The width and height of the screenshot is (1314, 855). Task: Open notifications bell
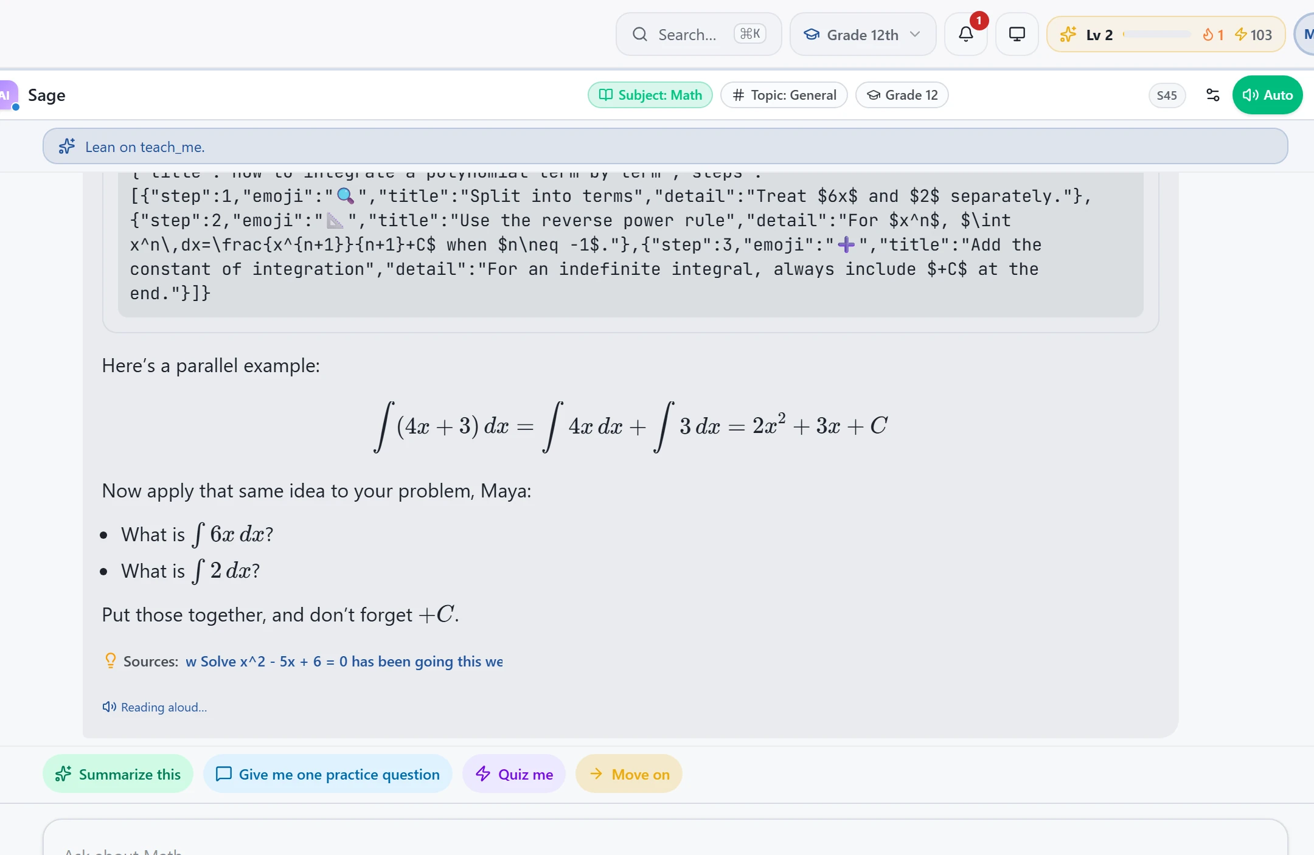[x=966, y=35]
